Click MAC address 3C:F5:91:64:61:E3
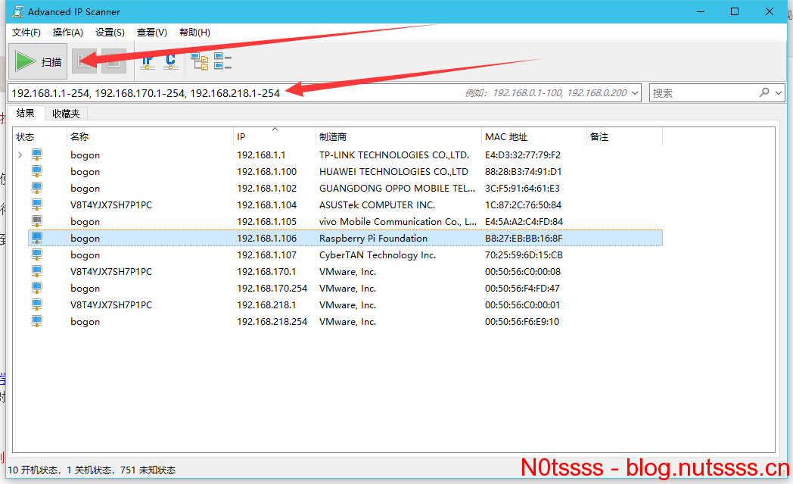 (x=522, y=189)
